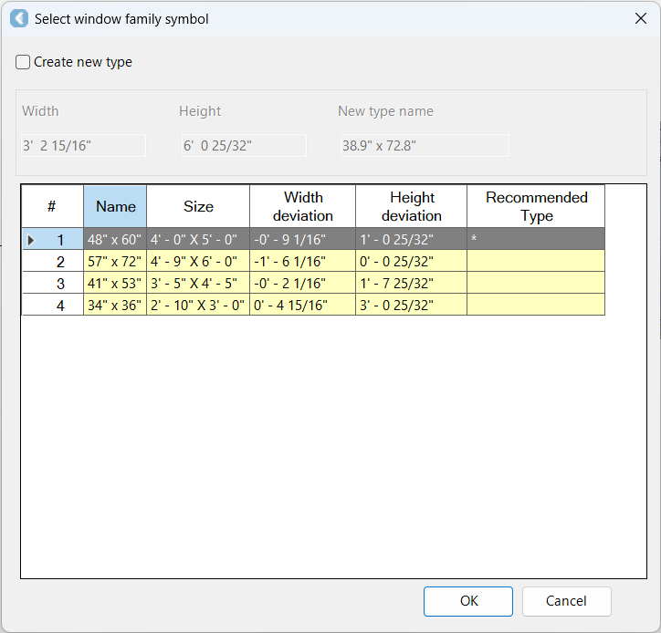Click the app icon in title bar
The height and width of the screenshot is (633, 661).
[18, 18]
